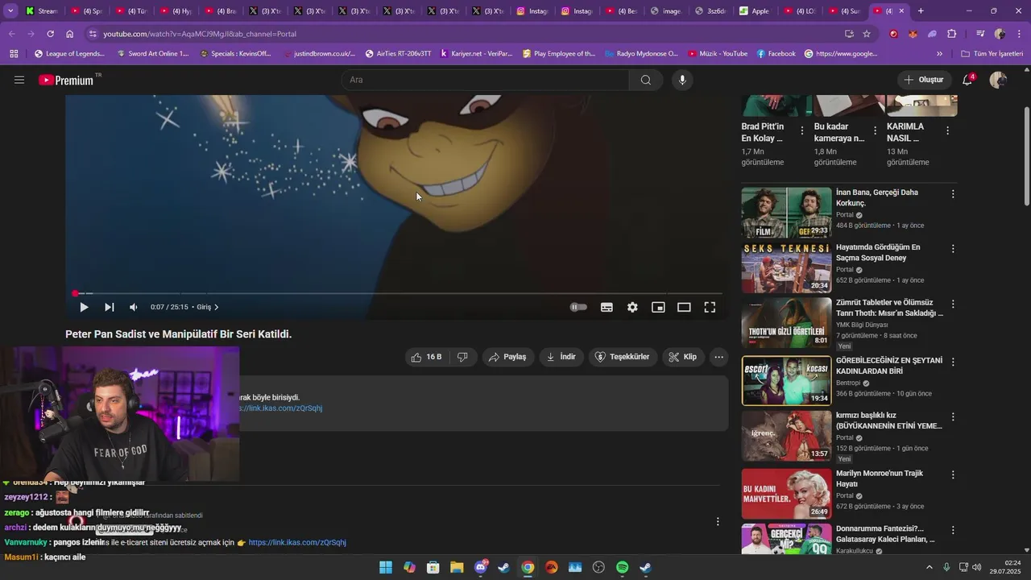Reload the page in Chrome
Viewport: 1031px width, 580px height.
click(x=50, y=34)
